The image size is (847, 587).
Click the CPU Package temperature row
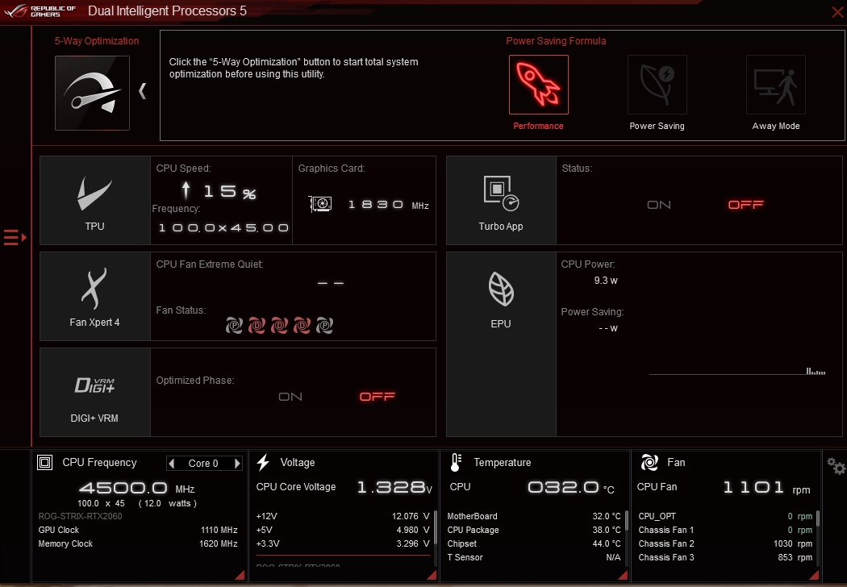tap(534, 530)
